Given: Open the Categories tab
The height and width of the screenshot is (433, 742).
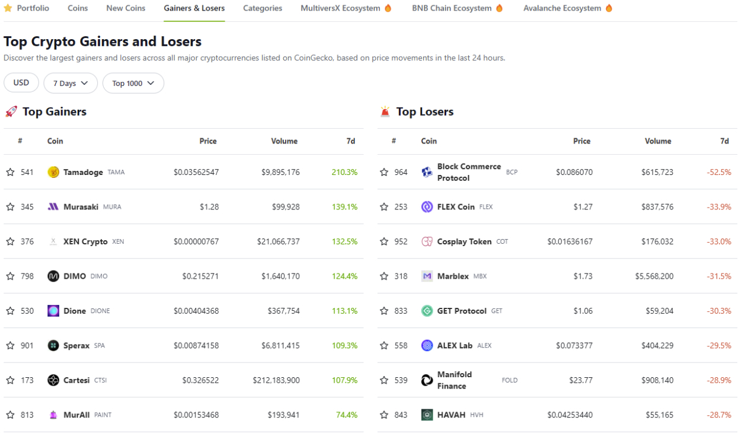Looking at the screenshot, I should click(263, 8).
